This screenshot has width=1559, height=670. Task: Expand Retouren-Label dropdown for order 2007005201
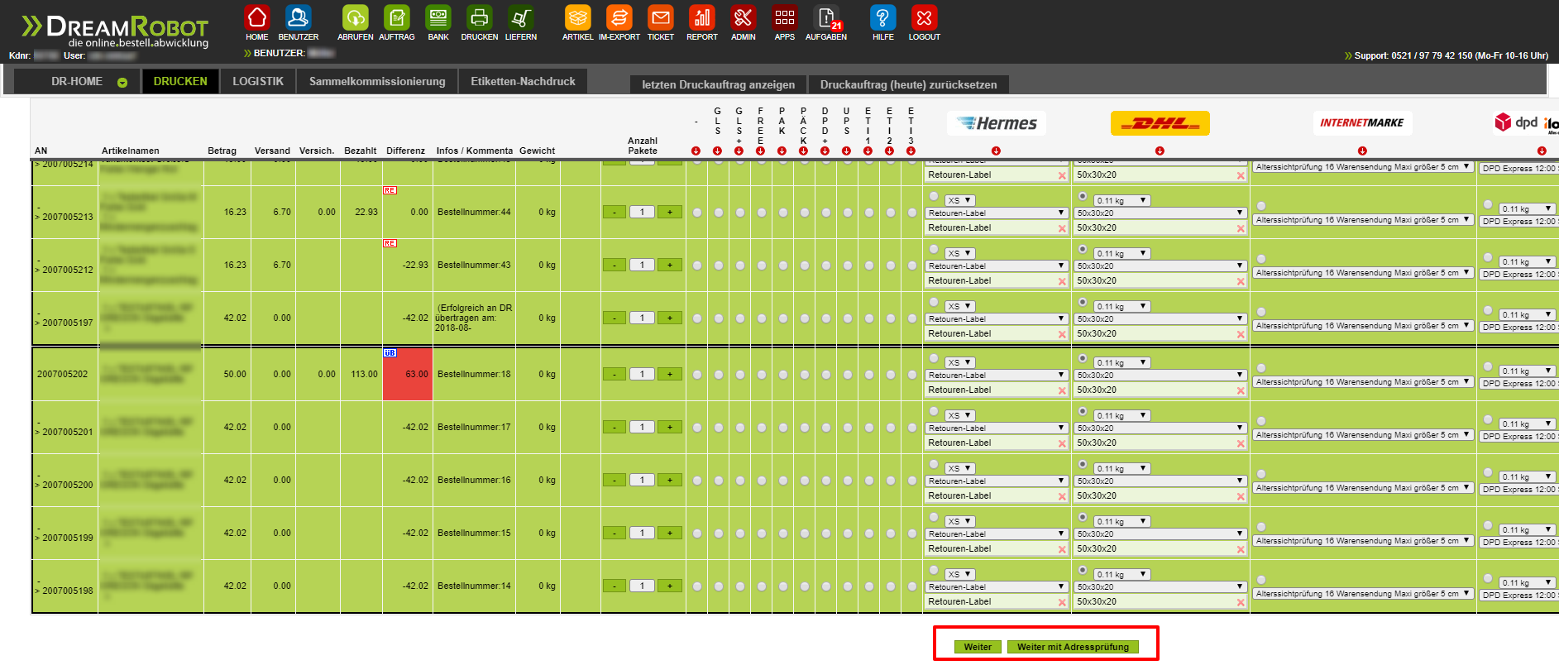[x=997, y=428]
